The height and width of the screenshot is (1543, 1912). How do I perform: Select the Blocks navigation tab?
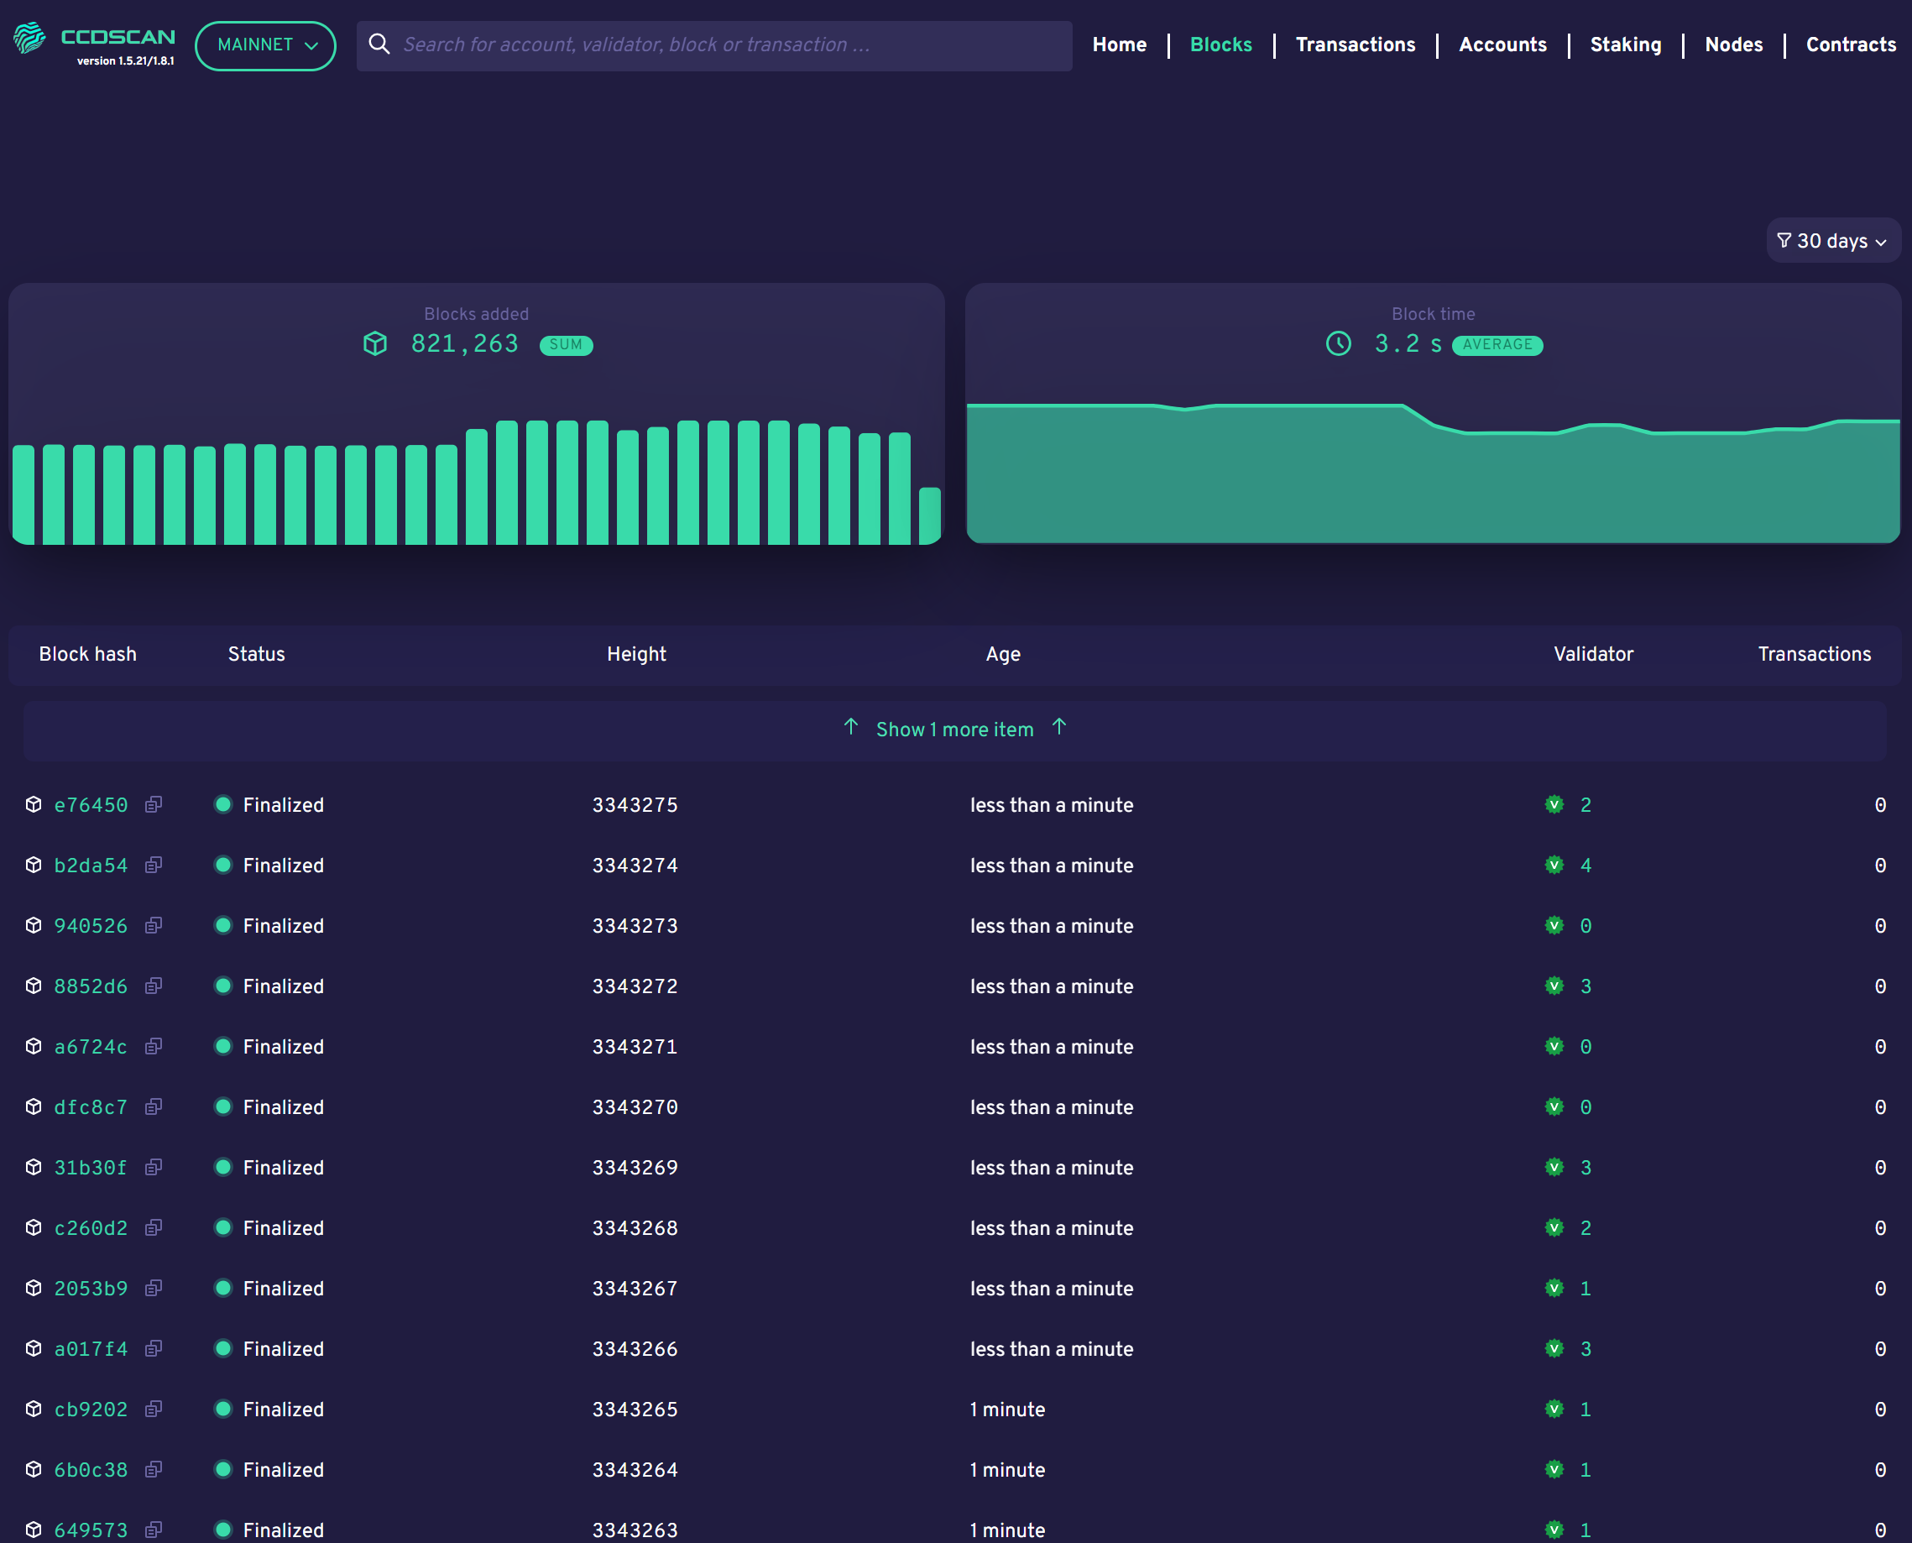[1220, 45]
